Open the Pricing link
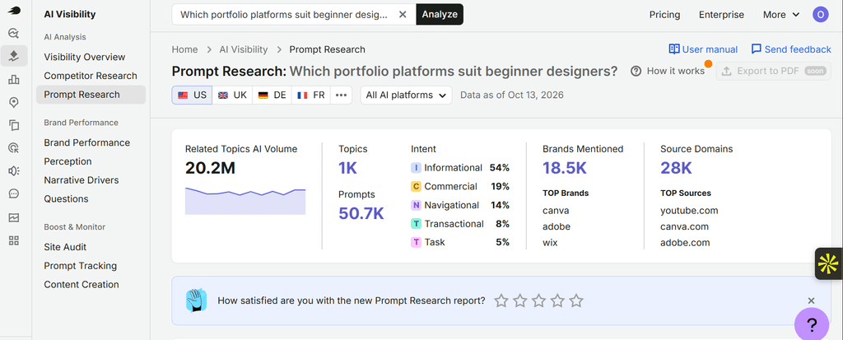This screenshot has height=340, width=843. pyautogui.click(x=664, y=15)
